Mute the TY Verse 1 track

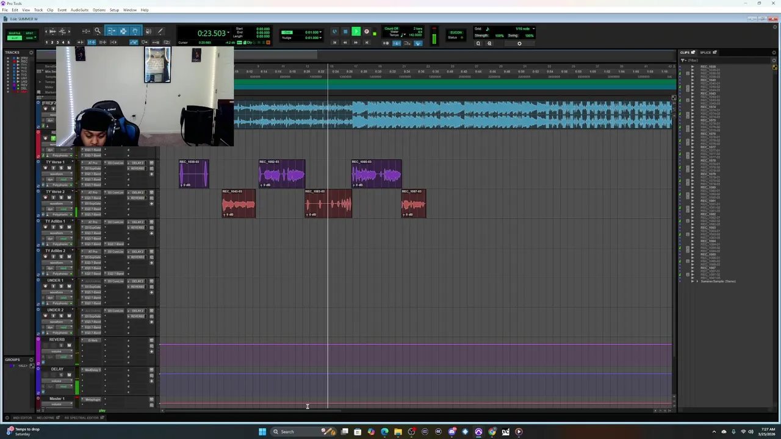(x=69, y=168)
